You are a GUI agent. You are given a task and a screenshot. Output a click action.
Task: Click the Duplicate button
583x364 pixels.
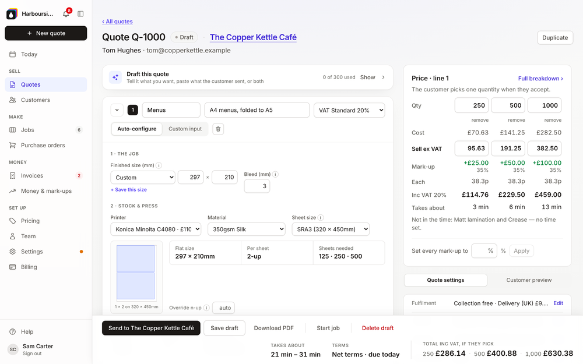coord(555,37)
